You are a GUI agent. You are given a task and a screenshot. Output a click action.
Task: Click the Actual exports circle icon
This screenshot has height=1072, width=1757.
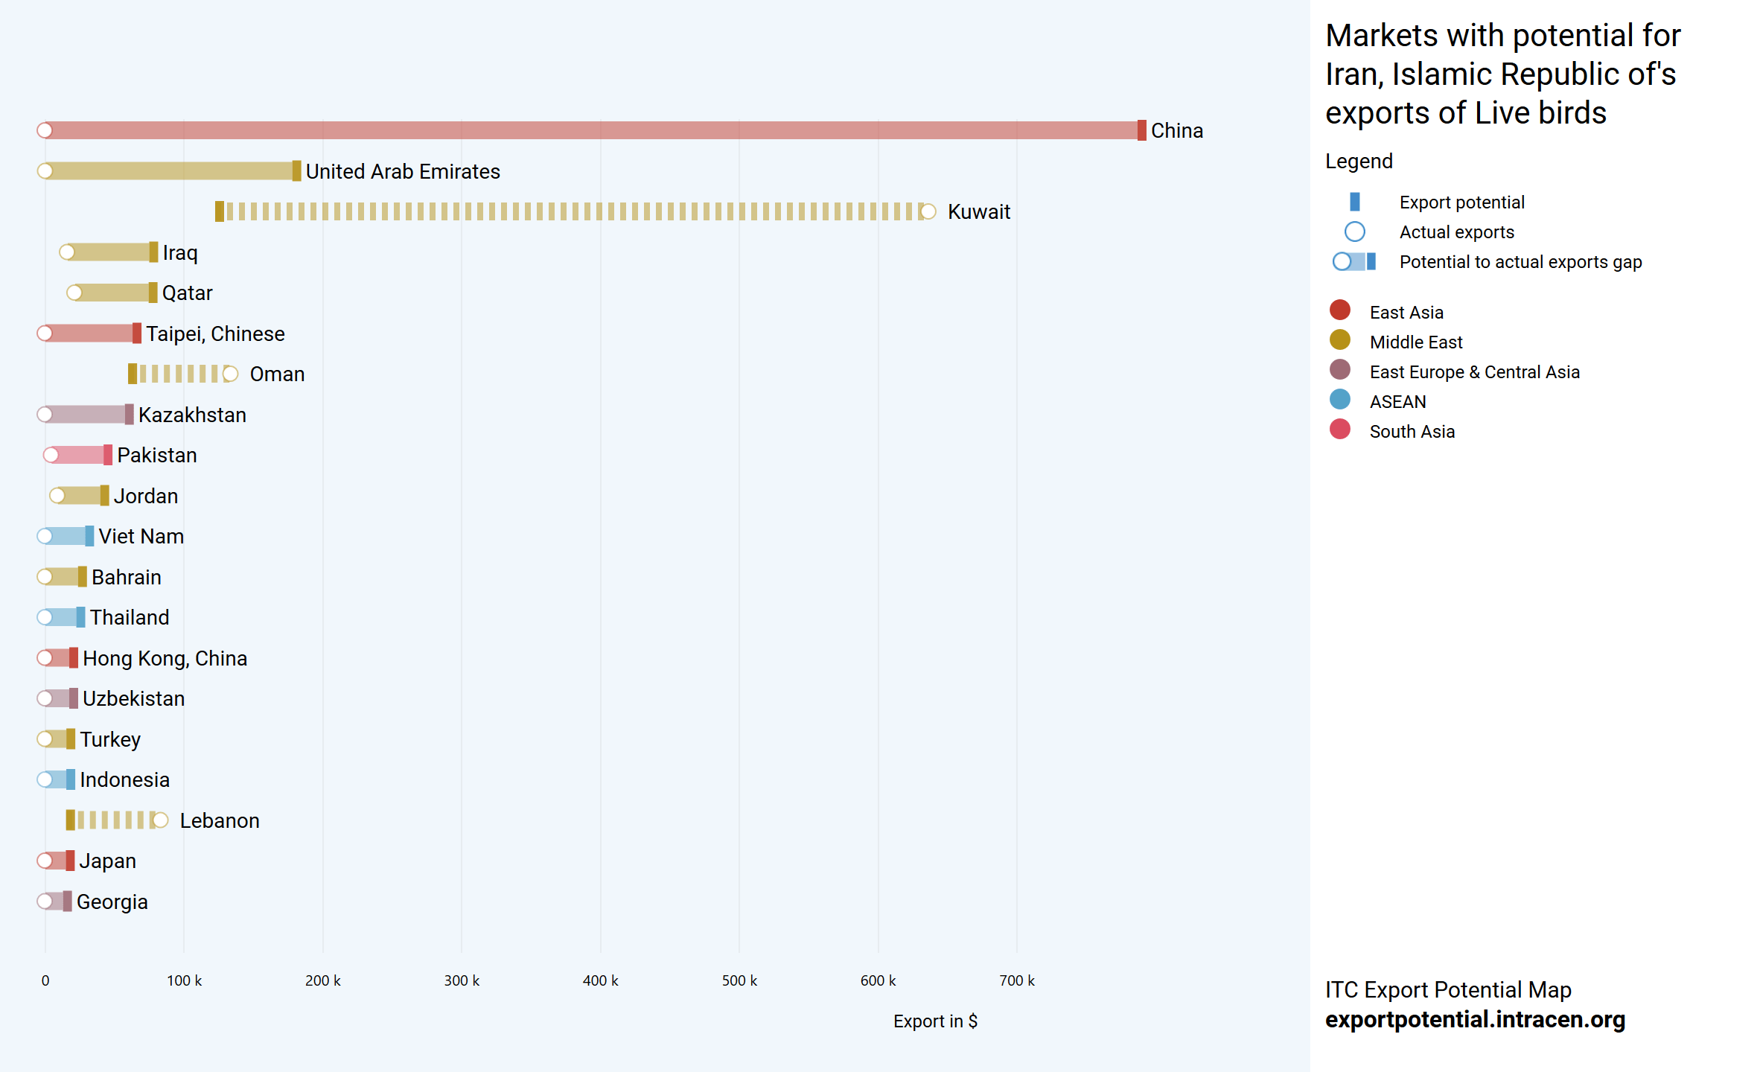coord(1354,232)
